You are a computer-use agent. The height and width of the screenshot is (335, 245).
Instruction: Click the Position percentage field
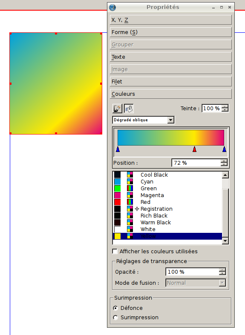[x=196, y=163]
